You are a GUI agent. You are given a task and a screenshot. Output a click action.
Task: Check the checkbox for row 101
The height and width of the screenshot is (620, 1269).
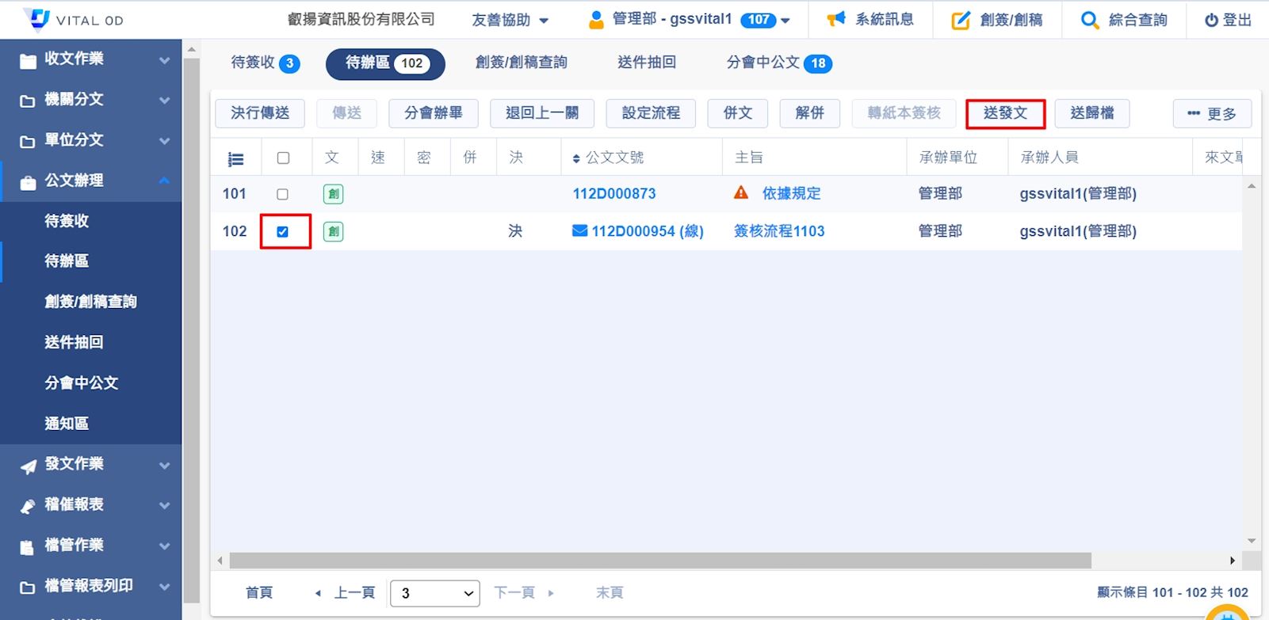pos(282,194)
